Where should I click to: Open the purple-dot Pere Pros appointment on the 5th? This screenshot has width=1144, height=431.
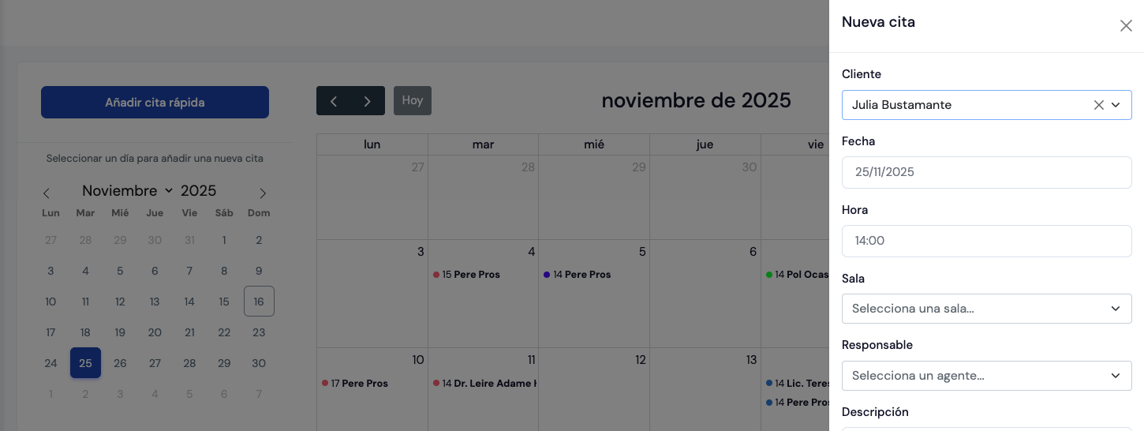click(x=581, y=275)
